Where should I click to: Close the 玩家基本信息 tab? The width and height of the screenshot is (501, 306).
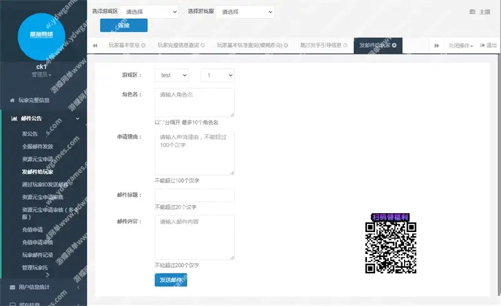click(x=143, y=45)
